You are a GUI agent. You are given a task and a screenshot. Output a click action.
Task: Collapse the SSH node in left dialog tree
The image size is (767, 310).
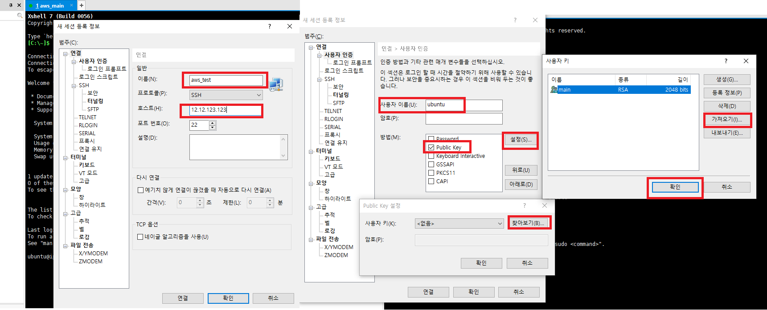74,85
